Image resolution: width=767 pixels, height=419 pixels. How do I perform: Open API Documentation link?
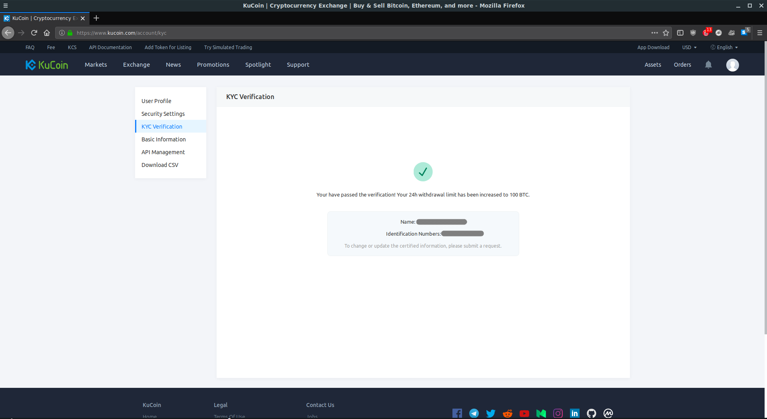[110, 47]
